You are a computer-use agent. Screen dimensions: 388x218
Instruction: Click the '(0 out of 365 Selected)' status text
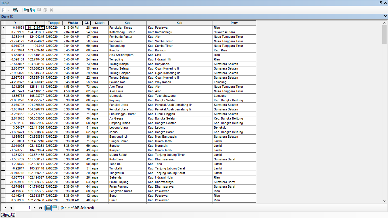tap(77, 208)
